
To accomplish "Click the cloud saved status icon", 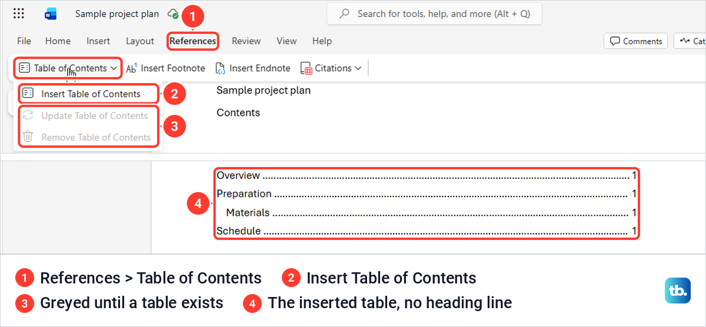I will [172, 14].
